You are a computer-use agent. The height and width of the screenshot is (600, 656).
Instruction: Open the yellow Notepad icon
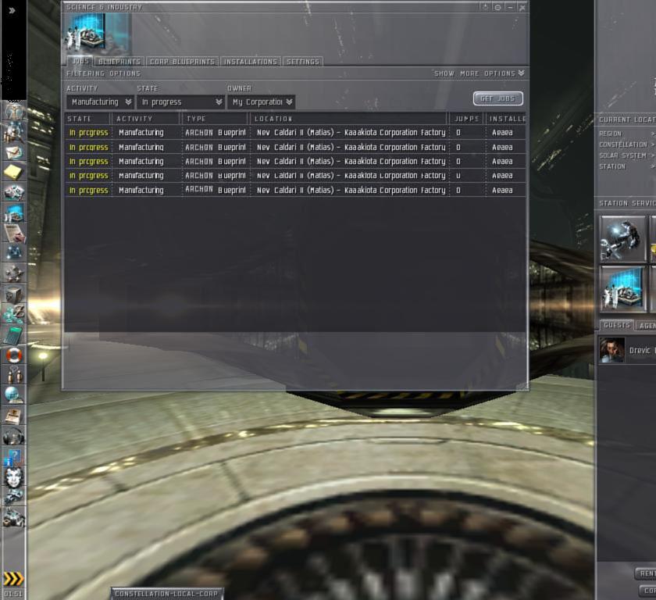point(14,172)
